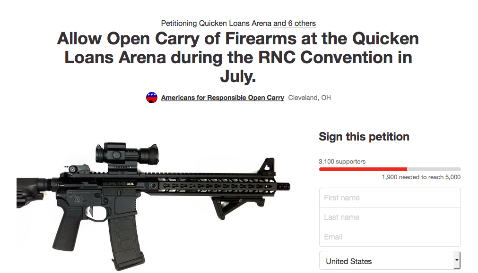Click "1,900 needed to reach 5,000" text
This screenshot has height=273, width=478.
click(x=421, y=177)
